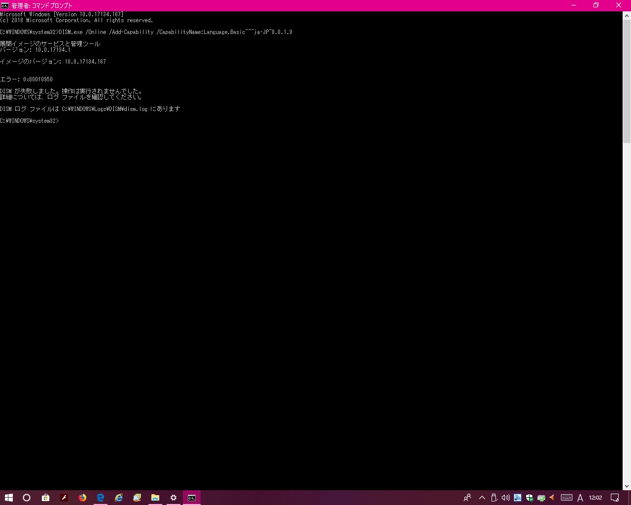Switch IME input mode via the A indicator
The image size is (631, 505).
[580, 498]
